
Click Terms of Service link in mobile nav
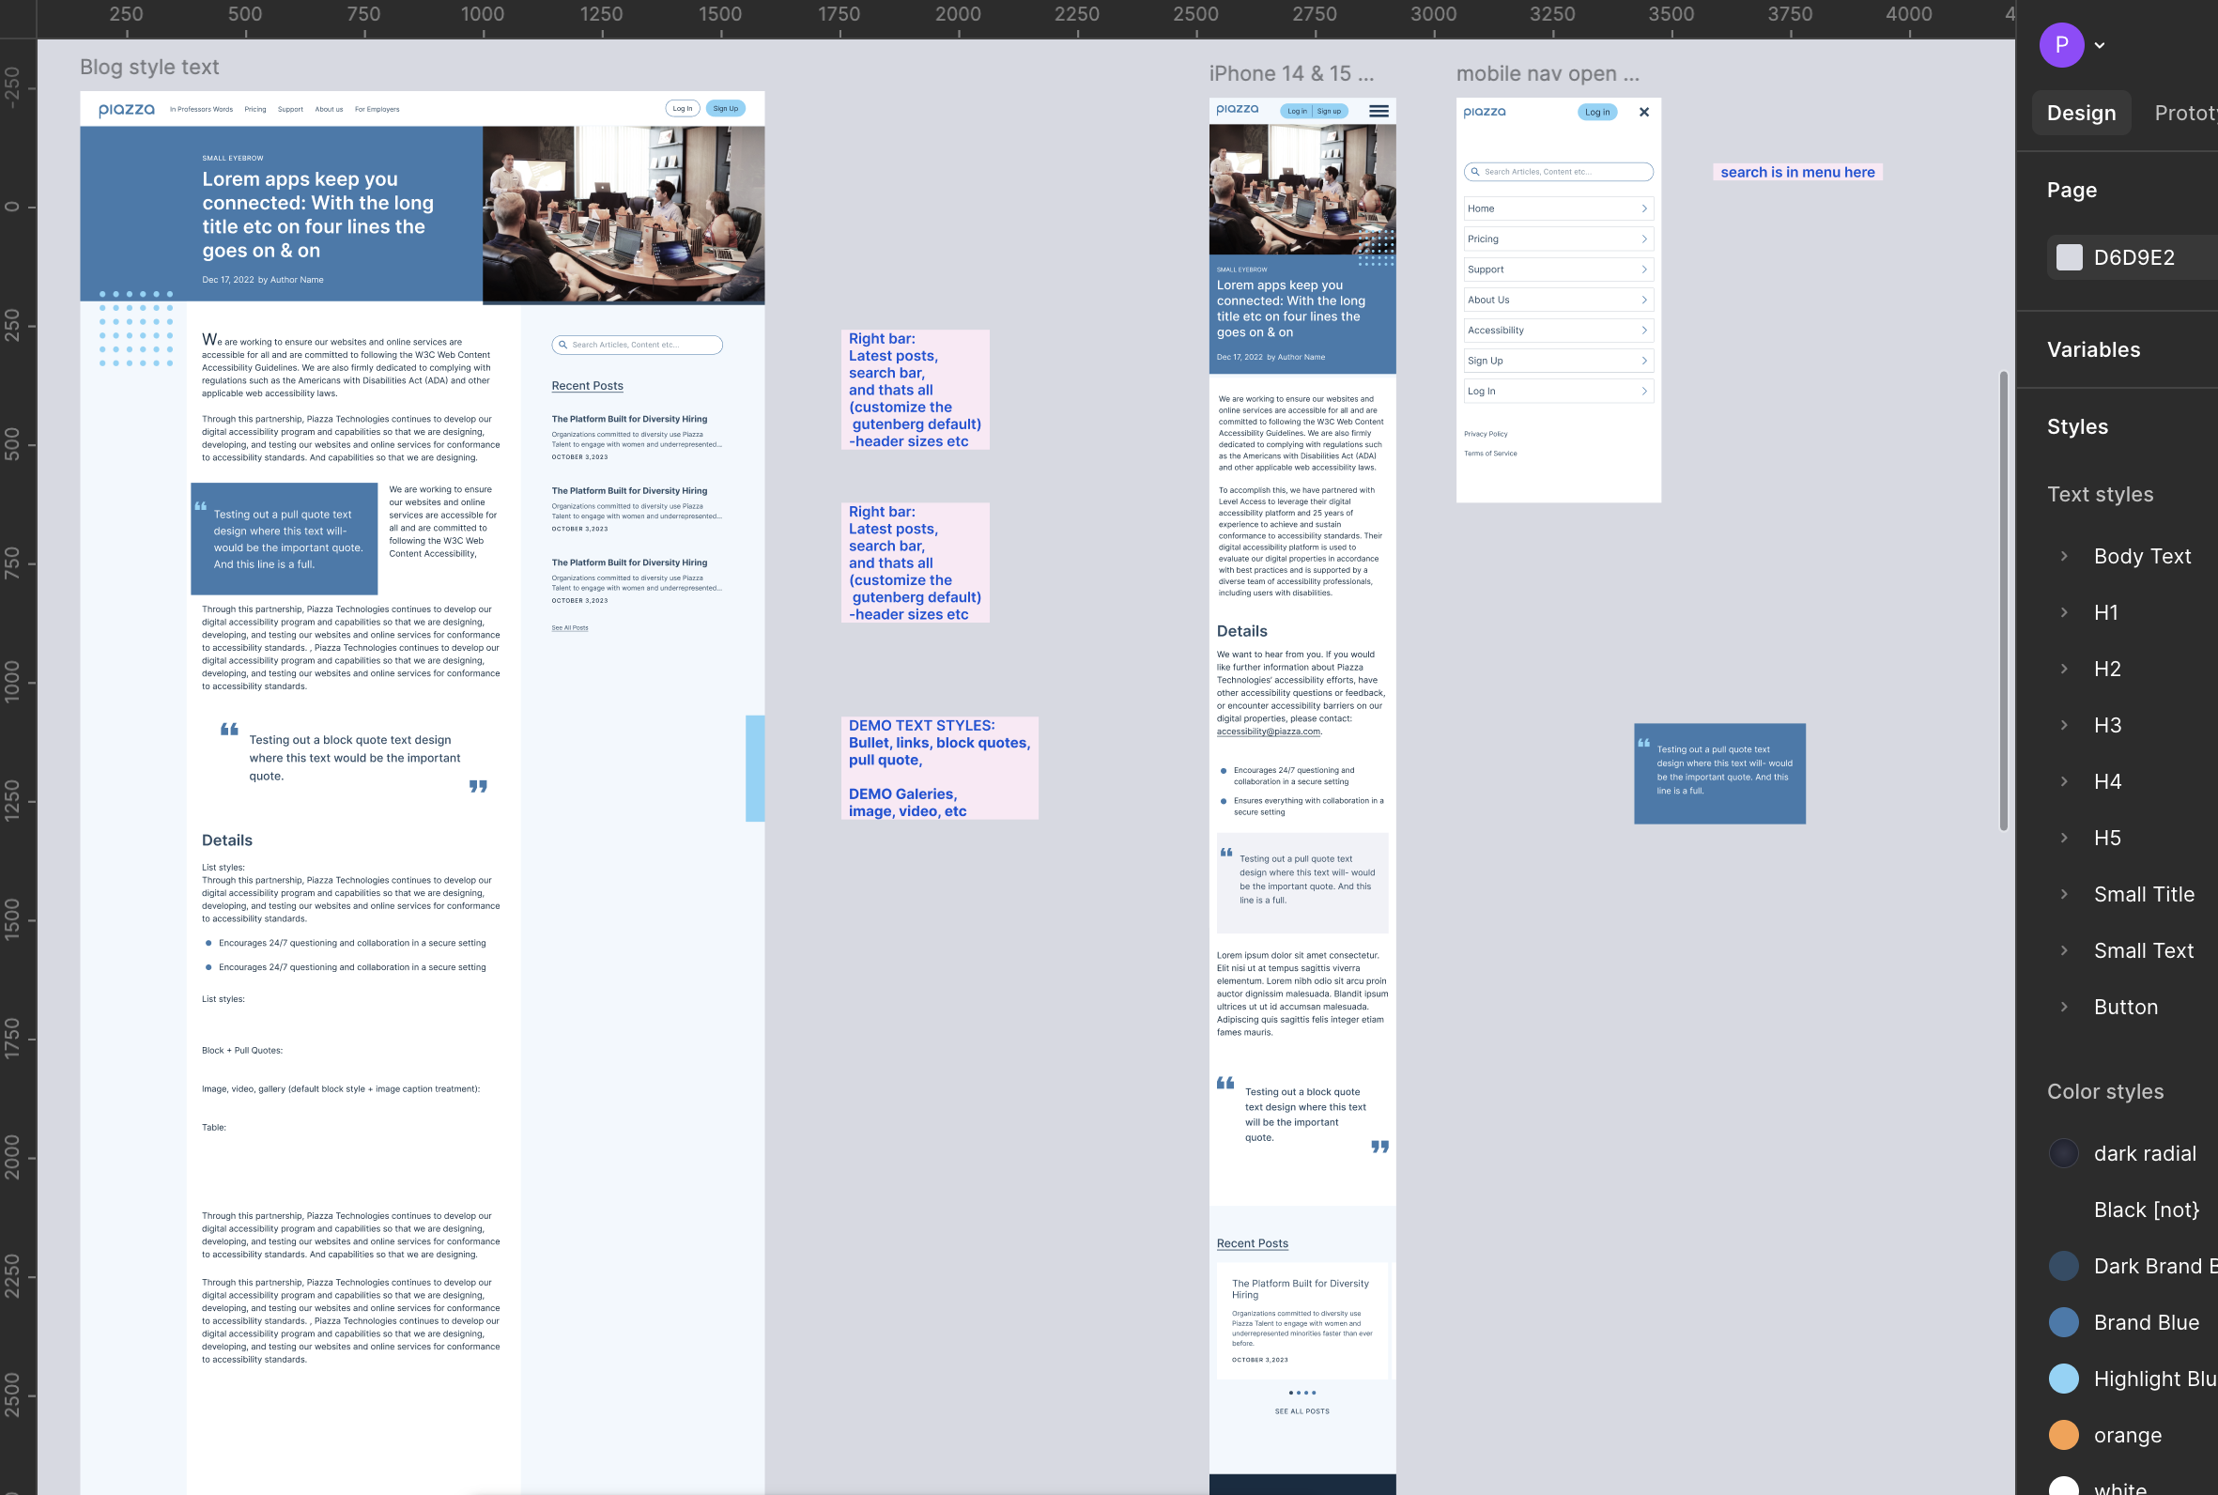coord(1491,454)
